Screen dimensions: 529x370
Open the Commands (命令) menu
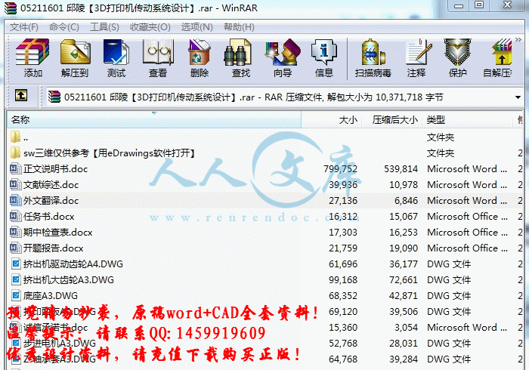tap(63, 27)
